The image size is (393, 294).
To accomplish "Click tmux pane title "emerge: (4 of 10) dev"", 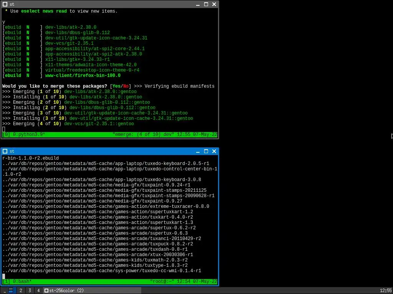I will tap(144, 134).
